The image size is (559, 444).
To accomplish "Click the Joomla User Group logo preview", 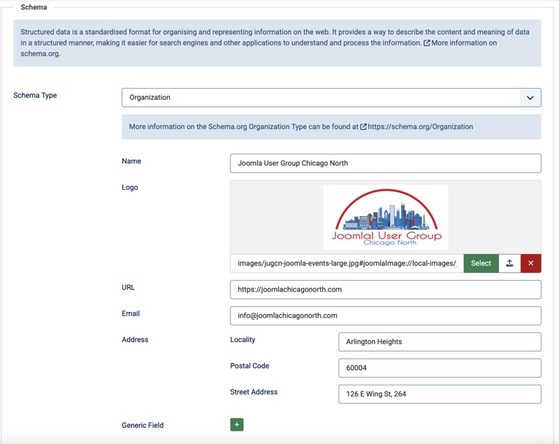I will pyautogui.click(x=386, y=217).
